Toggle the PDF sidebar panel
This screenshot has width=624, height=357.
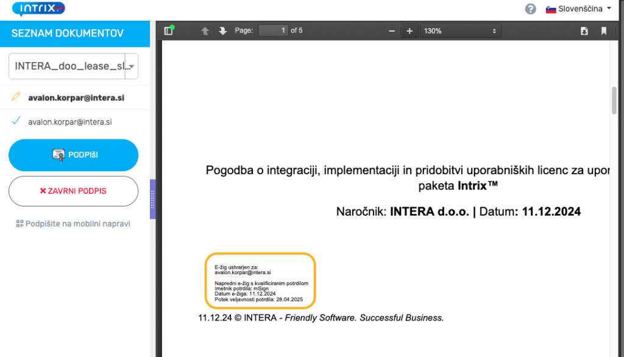click(169, 31)
